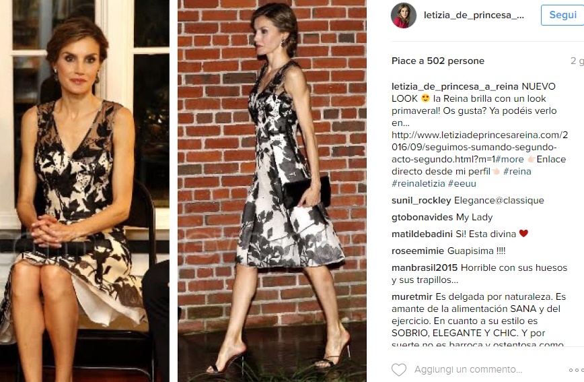
Task: Visit the sunil_rockley commenter profile
Action: point(421,200)
